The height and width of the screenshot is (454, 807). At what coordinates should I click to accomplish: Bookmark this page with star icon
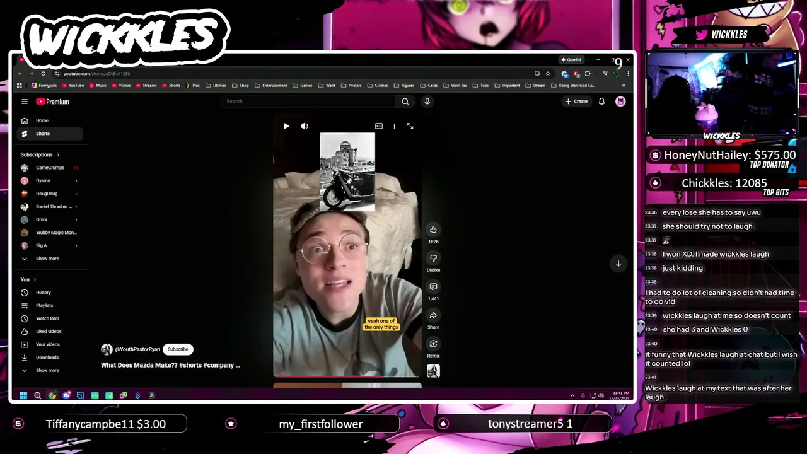[x=547, y=74]
